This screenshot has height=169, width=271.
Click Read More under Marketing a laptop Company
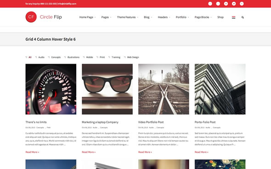[89, 152]
